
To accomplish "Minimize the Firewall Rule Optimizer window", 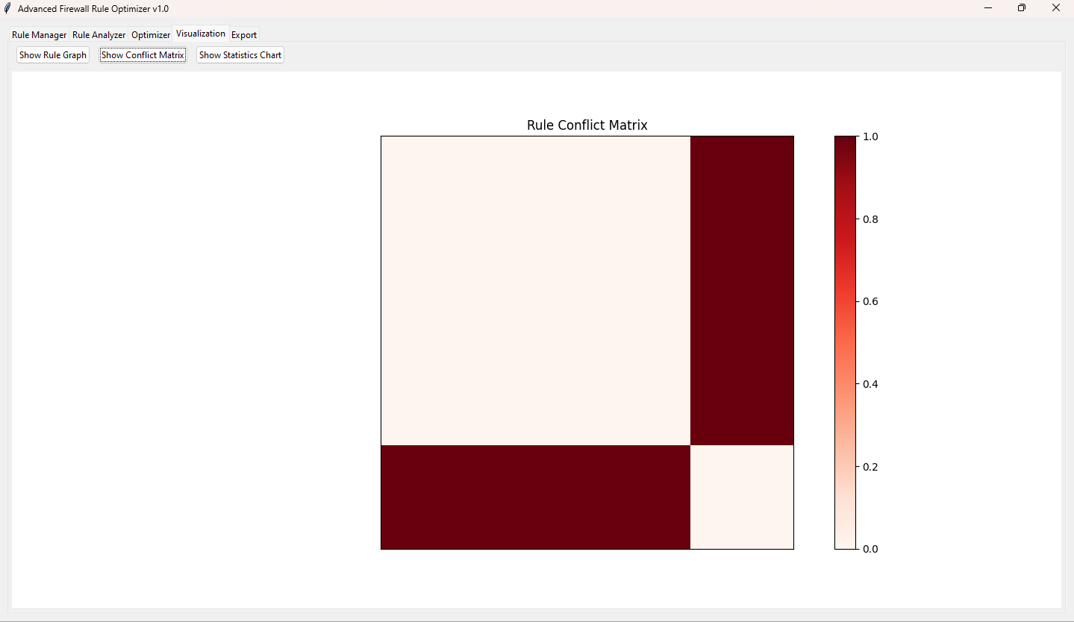I will [987, 8].
